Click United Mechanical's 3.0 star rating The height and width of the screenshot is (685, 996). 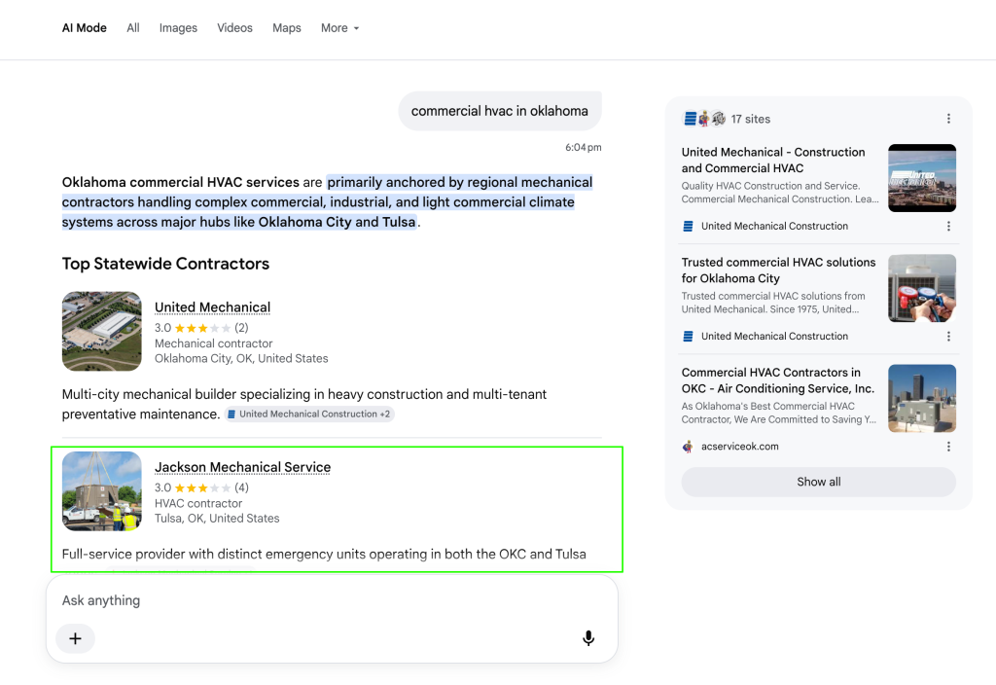(201, 328)
